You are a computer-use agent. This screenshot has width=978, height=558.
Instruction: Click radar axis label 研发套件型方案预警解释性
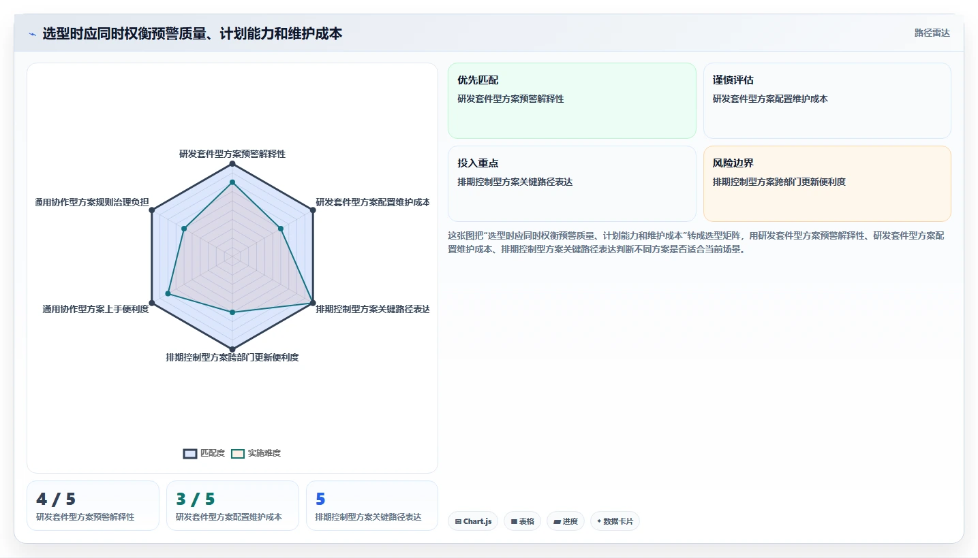232,154
